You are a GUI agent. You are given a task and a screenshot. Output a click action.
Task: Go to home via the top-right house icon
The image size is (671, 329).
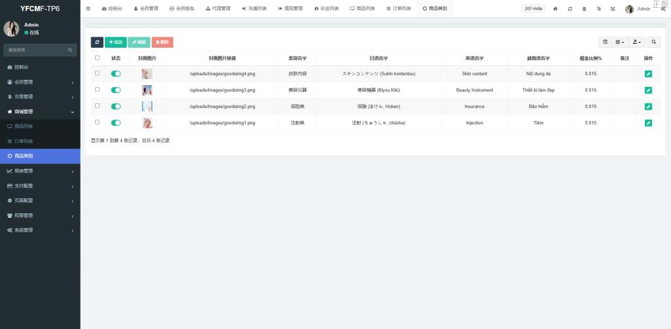(555, 9)
